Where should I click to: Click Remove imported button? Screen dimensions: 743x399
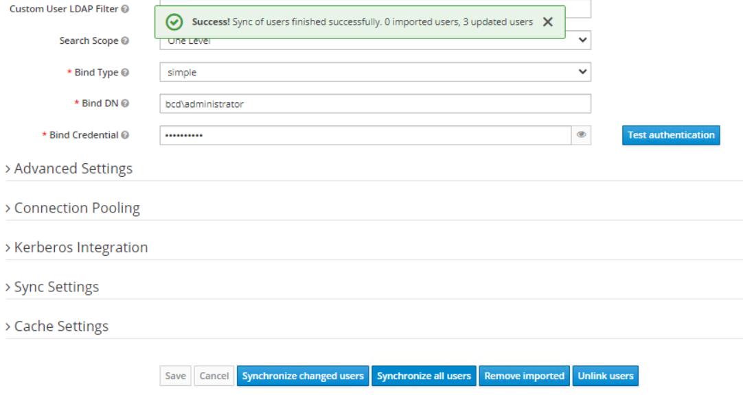524,376
